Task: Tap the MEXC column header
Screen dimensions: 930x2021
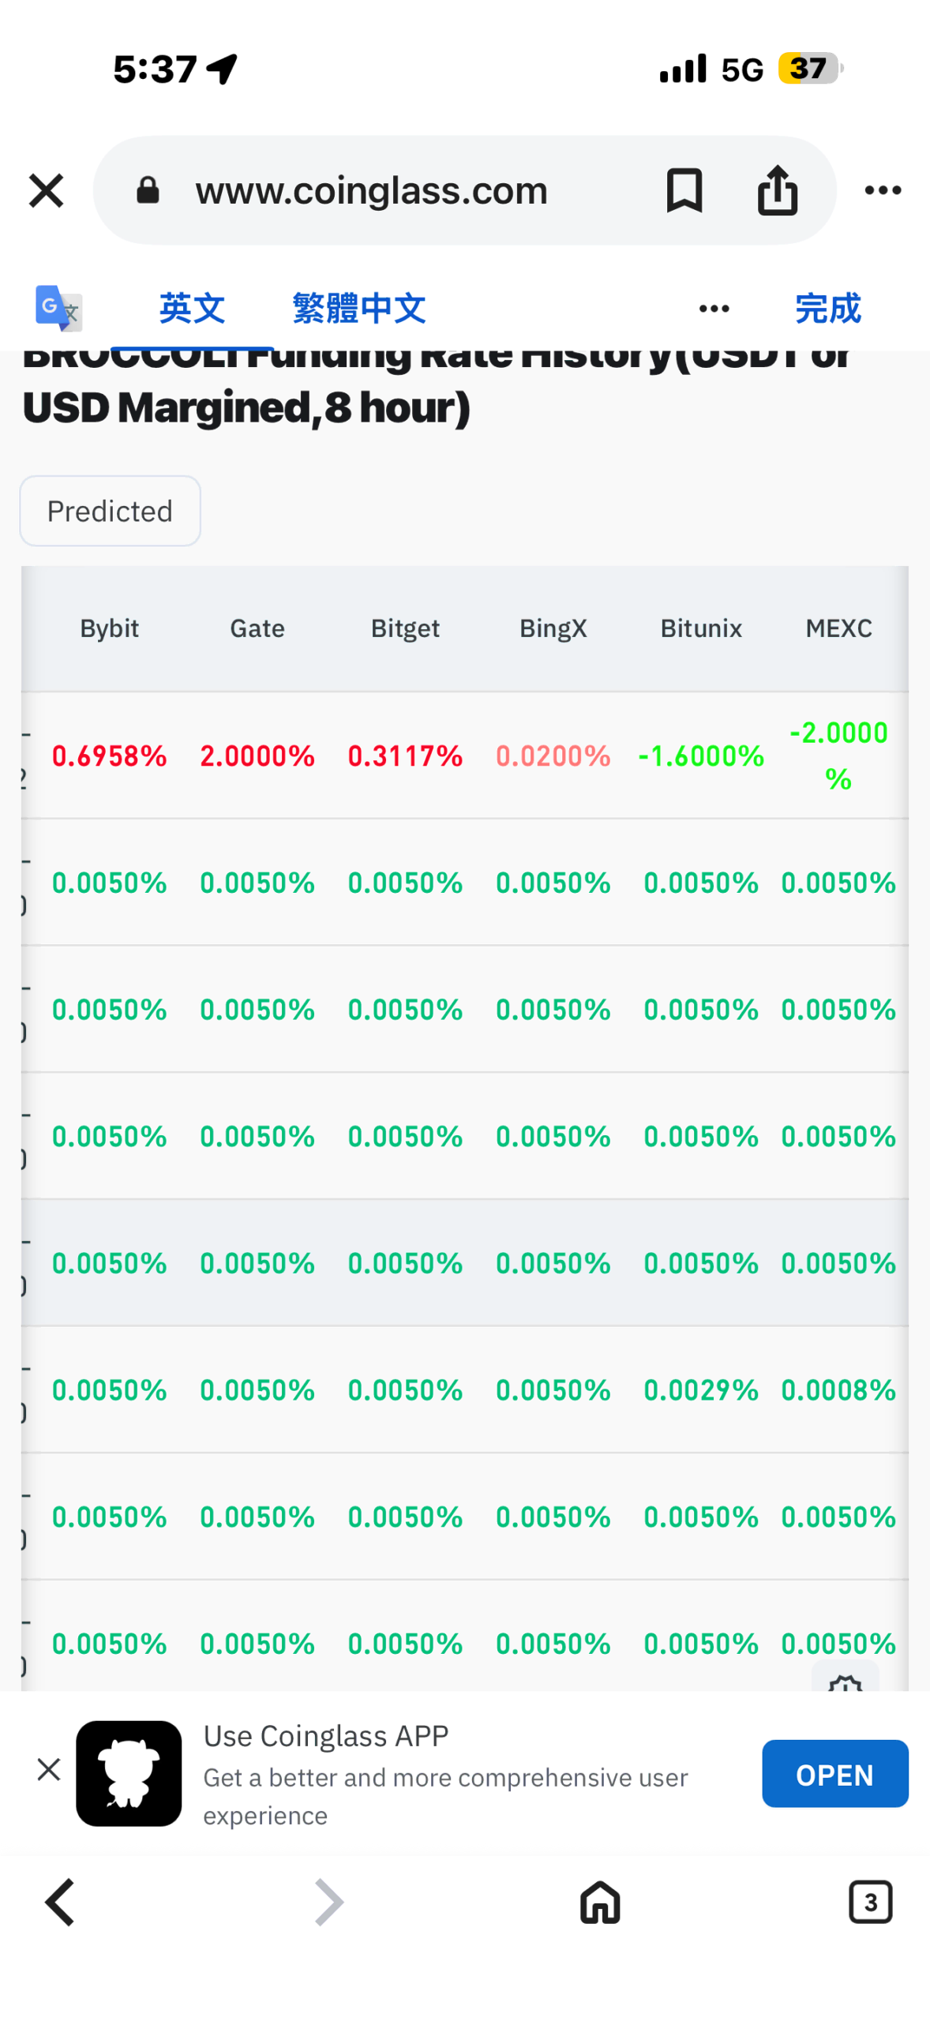Action: point(838,628)
